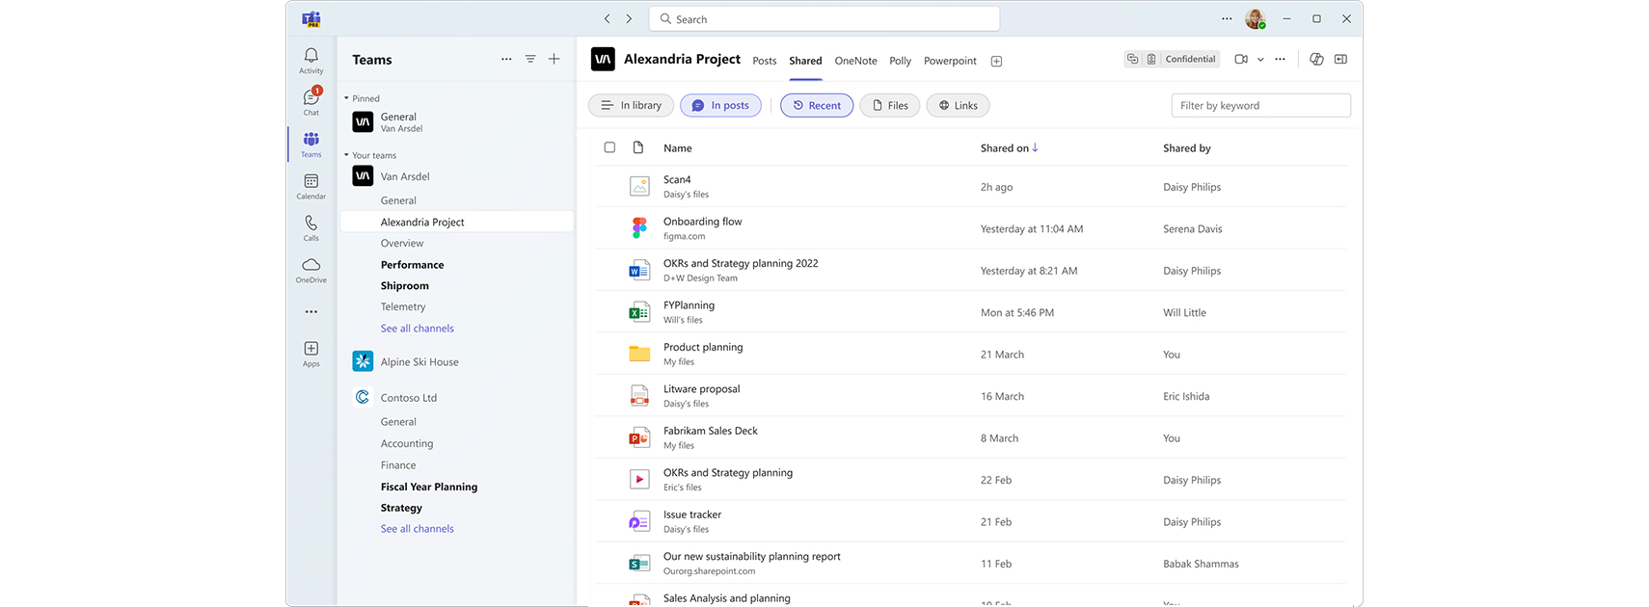Select the Shared tab
Screen dimensions: 1649x607
(805, 61)
